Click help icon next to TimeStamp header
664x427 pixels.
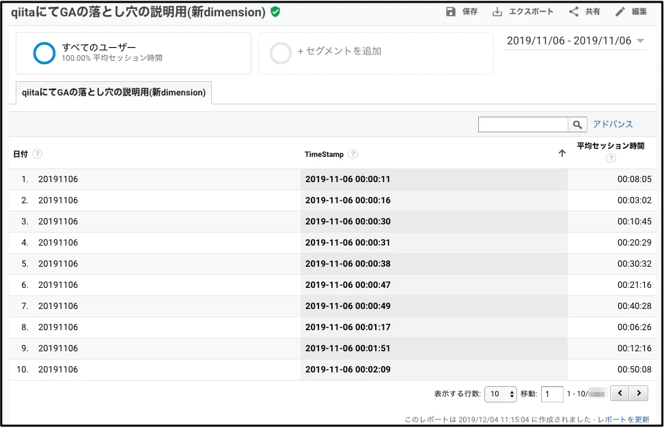pyautogui.click(x=352, y=154)
